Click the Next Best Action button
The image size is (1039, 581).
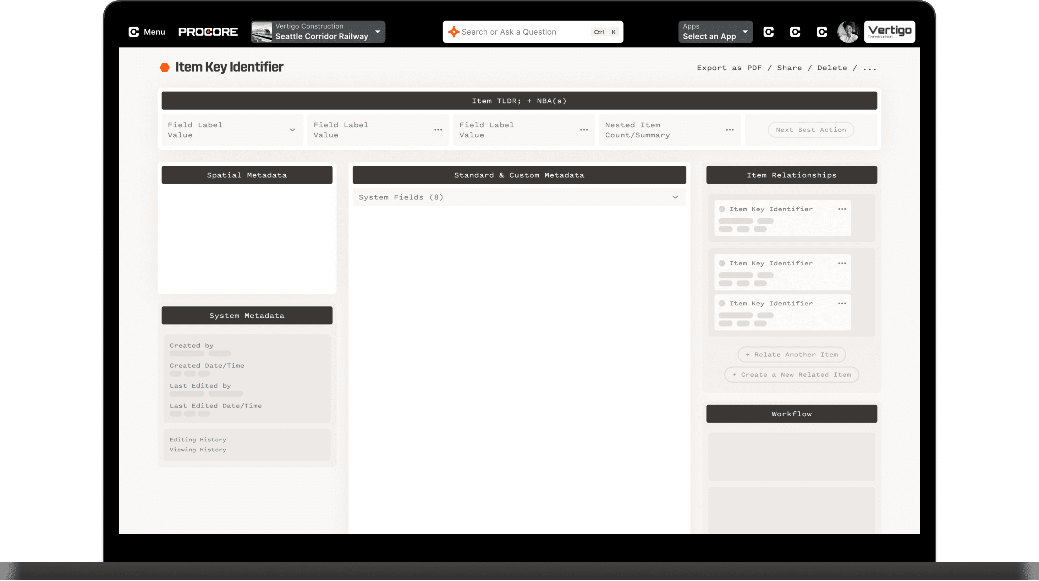coord(811,130)
